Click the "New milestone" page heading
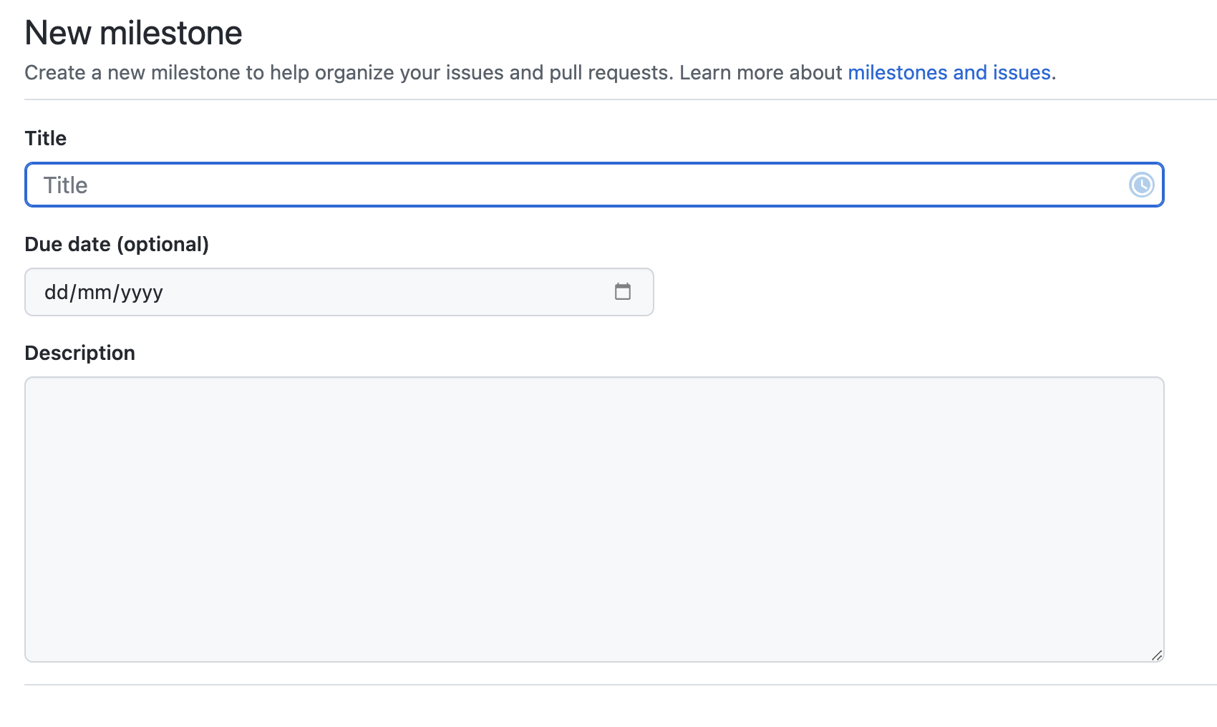This screenshot has height=727, width=1217. [x=133, y=31]
